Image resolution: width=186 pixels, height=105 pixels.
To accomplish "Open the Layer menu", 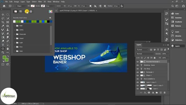I will tap(23, 2).
